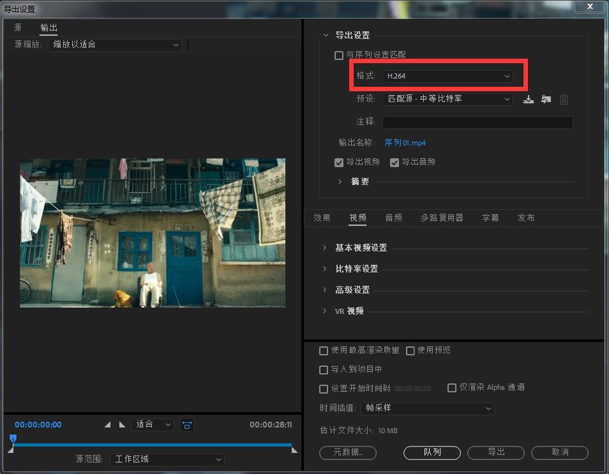Open the 时间插值 帧采样 dropdown

click(428, 408)
